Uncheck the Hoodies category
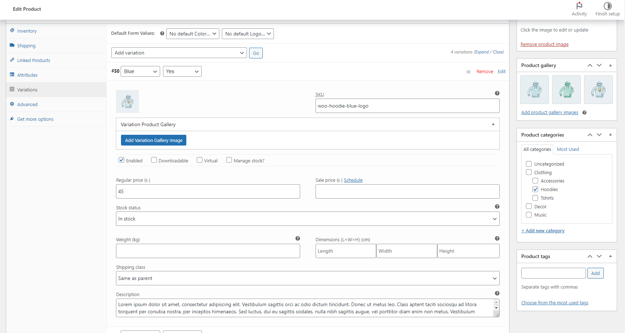Viewport: 625px width, 333px height. pyautogui.click(x=535, y=189)
